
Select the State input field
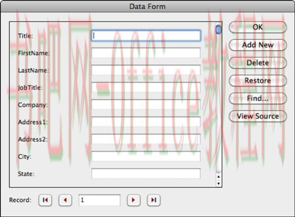[x=146, y=173]
